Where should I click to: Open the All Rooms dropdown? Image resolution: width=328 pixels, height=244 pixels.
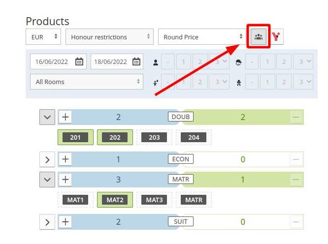pos(87,82)
